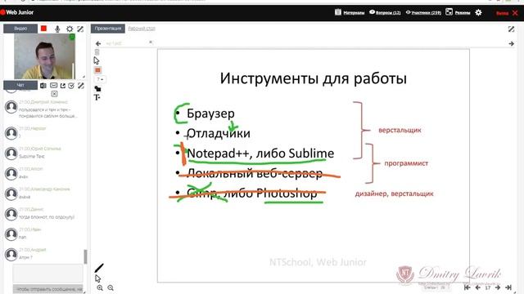Open Режимы layout menu
Screen dimensions: 524x294
pyautogui.click(x=458, y=12)
